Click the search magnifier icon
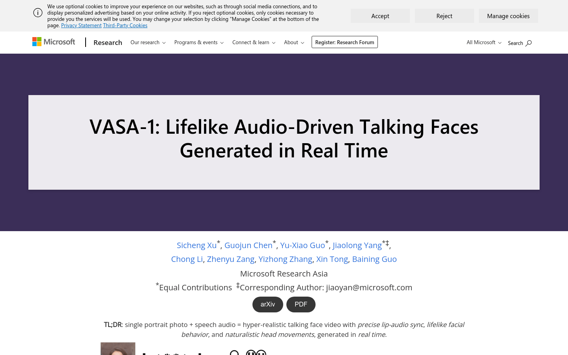This screenshot has width=568, height=355. pyautogui.click(x=529, y=43)
